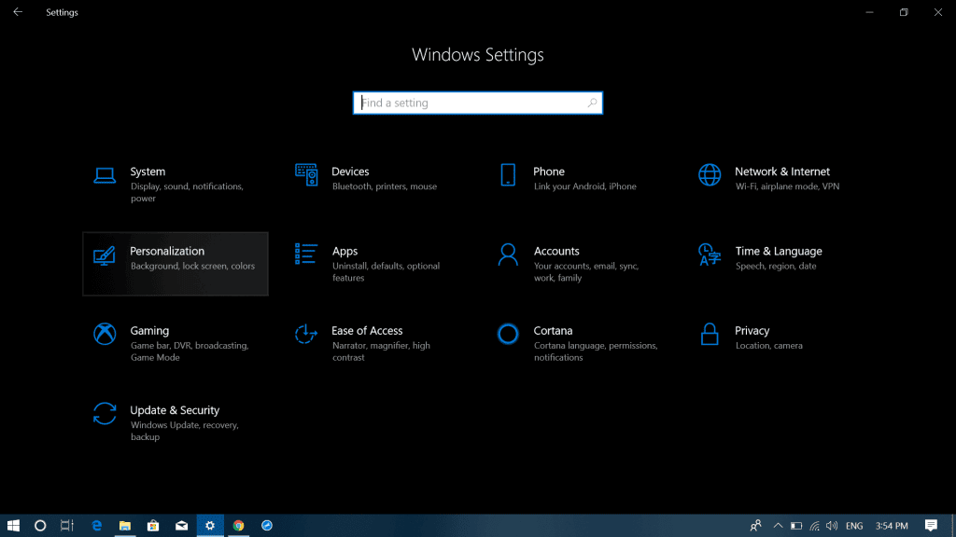Open Cortana from the taskbar
The width and height of the screenshot is (956, 537).
tap(40, 526)
